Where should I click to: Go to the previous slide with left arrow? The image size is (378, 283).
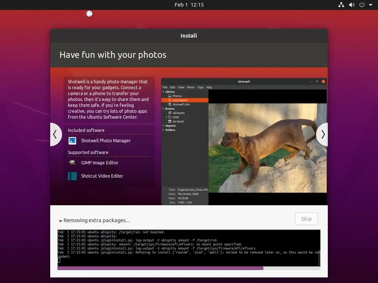click(x=55, y=134)
